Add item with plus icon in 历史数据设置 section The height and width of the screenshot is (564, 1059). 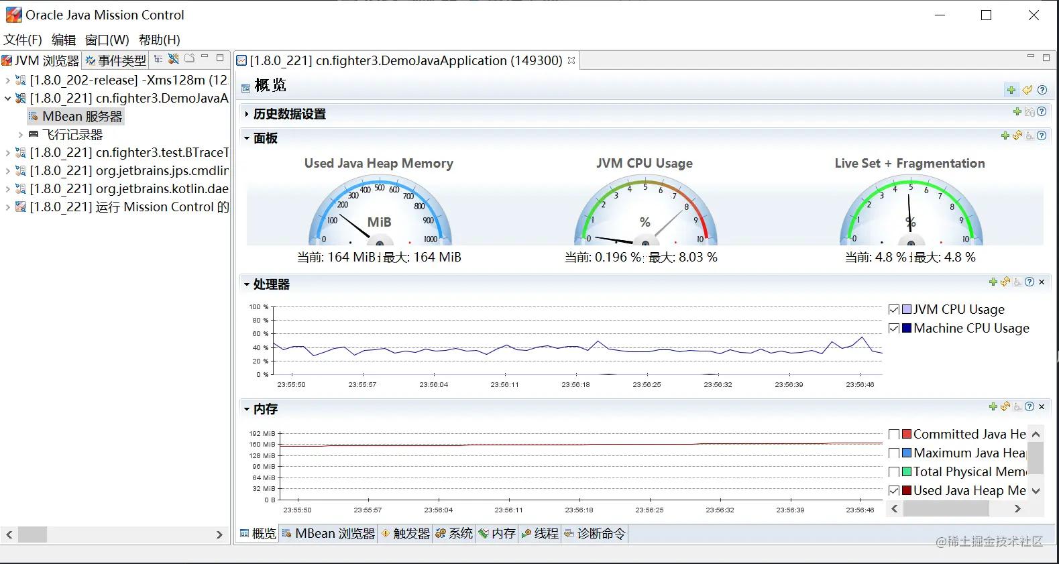[1017, 112]
